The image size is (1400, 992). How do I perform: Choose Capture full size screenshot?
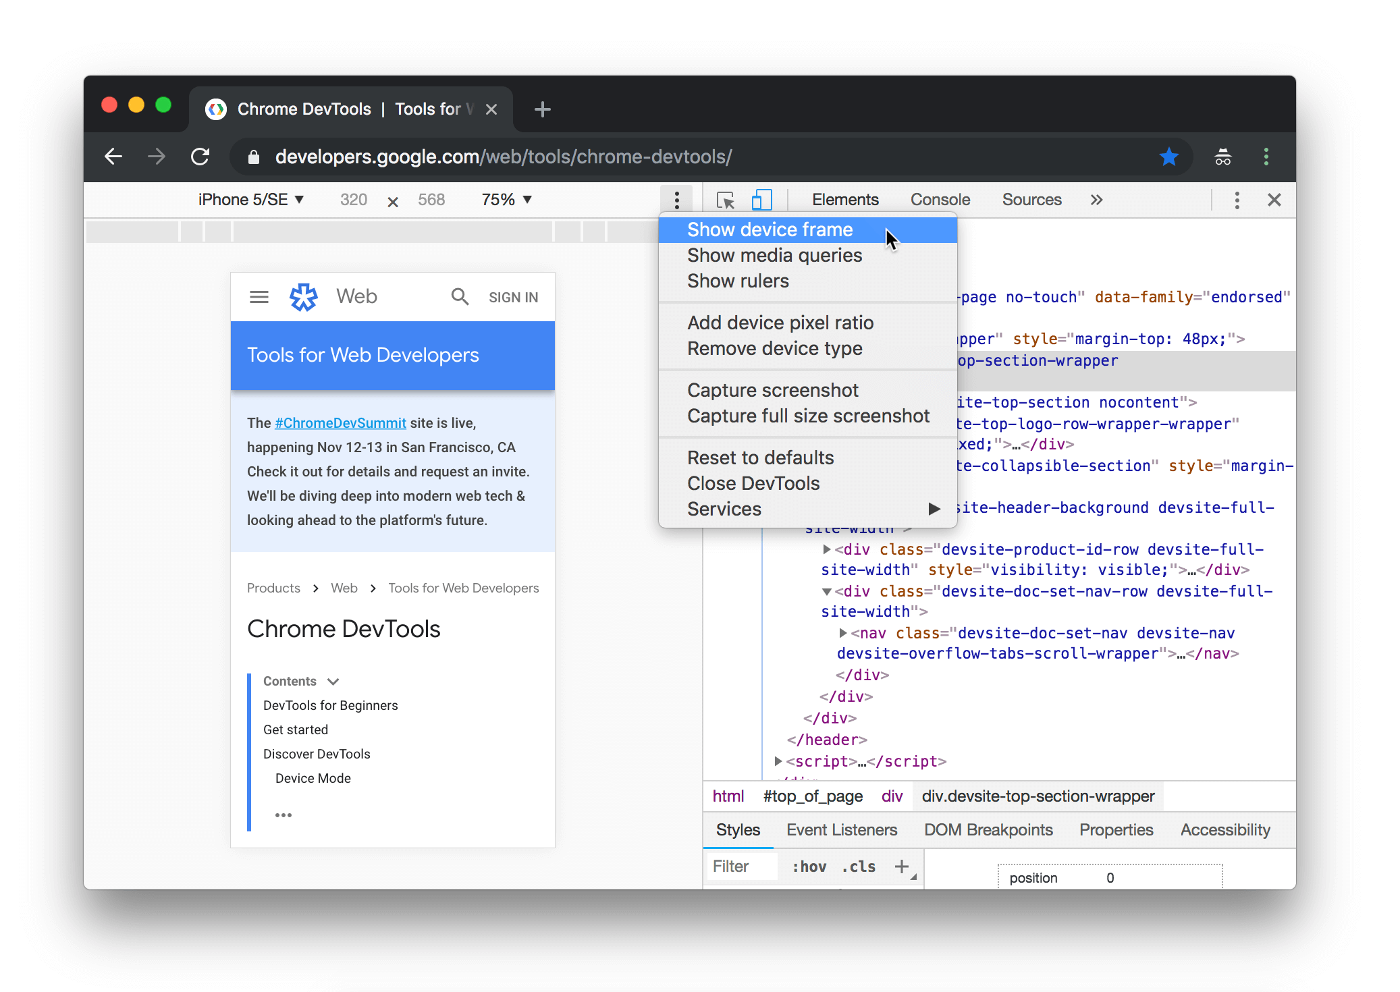pyautogui.click(x=808, y=416)
